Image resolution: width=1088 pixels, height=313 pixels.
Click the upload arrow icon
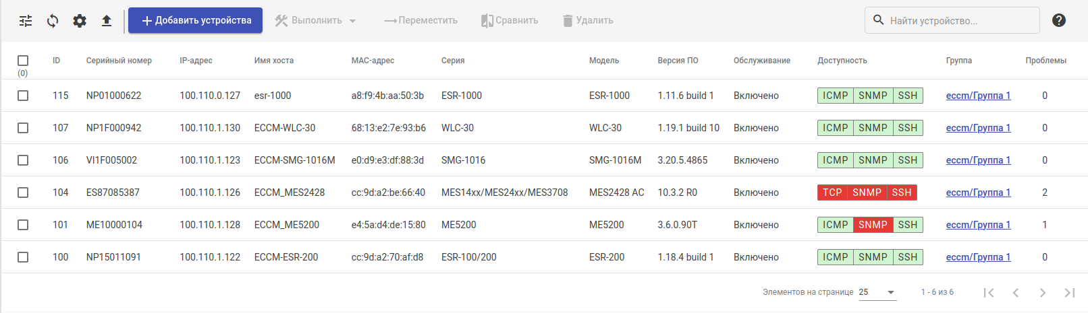[107, 21]
